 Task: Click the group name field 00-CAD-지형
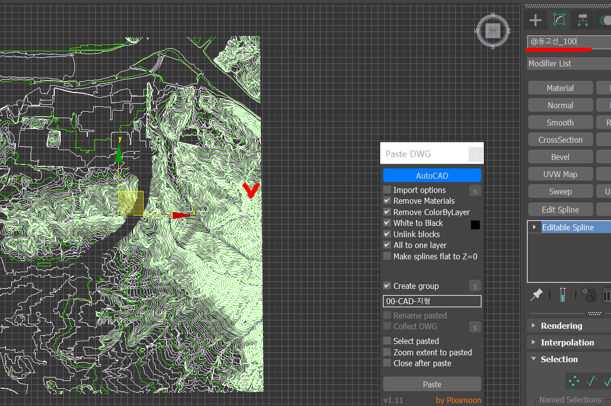[x=432, y=301]
